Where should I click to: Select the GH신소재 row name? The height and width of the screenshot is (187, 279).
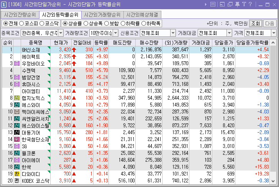pyautogui.click(x=31, y=50)
